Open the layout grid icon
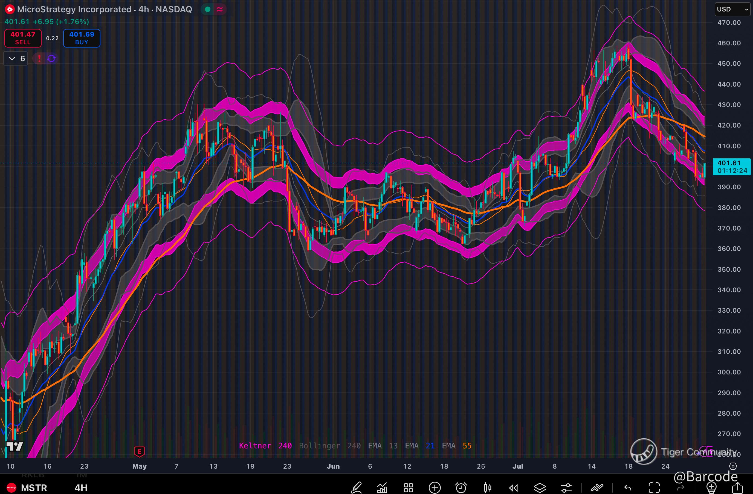The height and width of the screenshot is (494, 753). click(409, 488)
